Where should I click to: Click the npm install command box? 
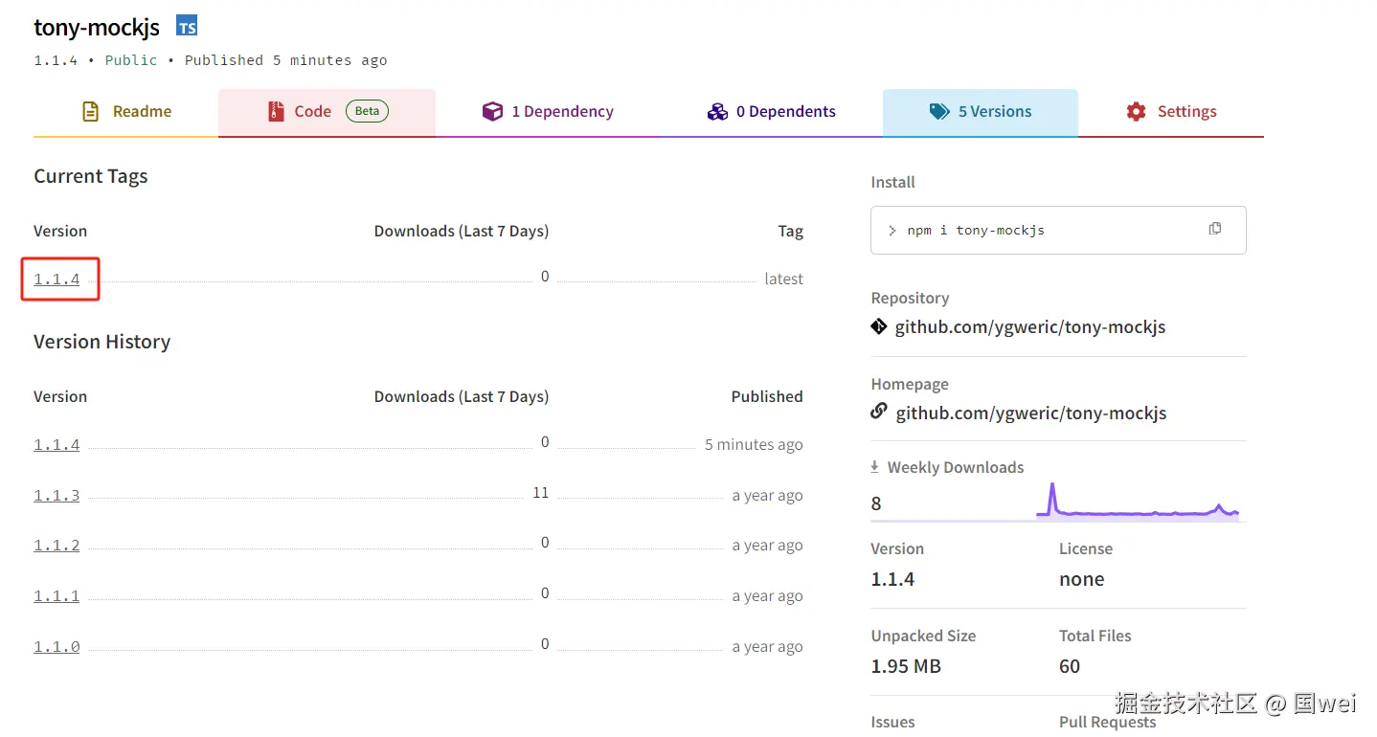coord(1044,230)
